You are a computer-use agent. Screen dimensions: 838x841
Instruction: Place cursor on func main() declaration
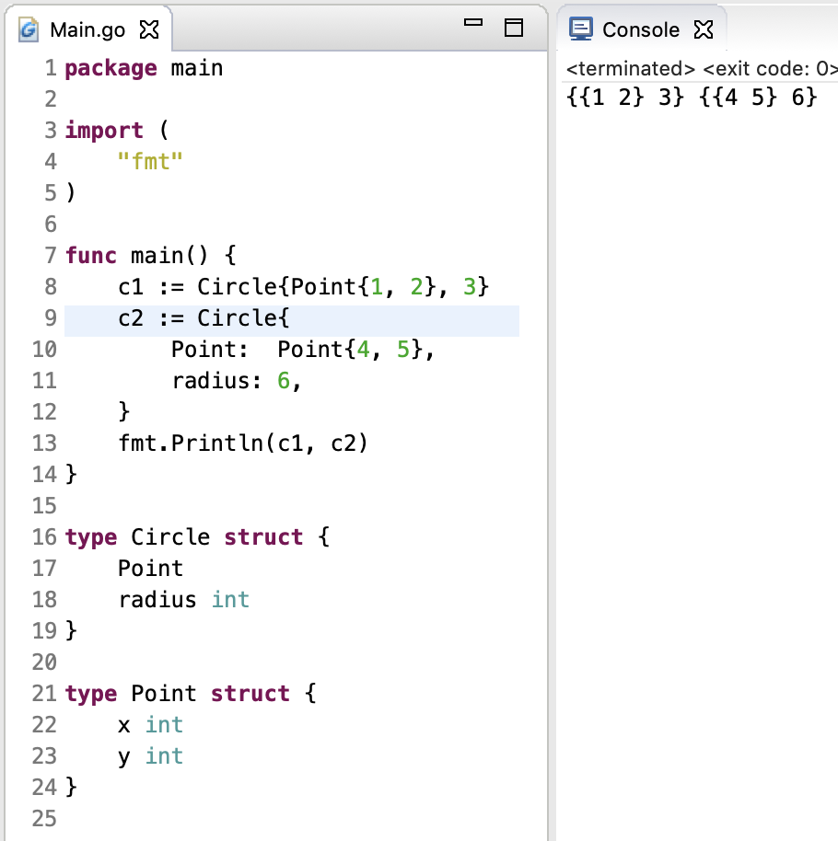(x=152, y=256)
